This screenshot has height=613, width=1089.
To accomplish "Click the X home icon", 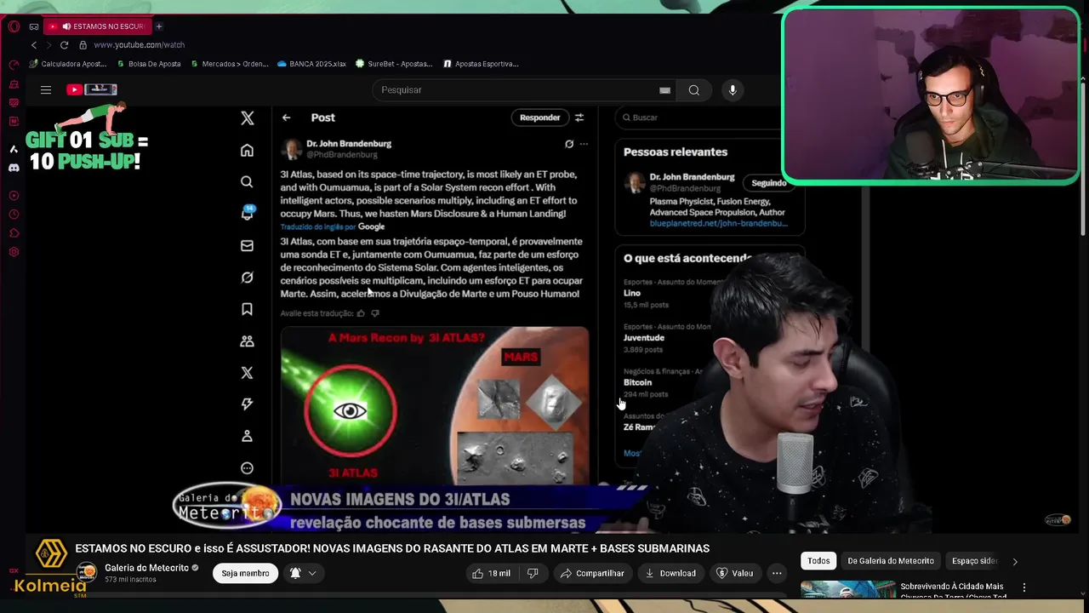I will tap(247, 151).
